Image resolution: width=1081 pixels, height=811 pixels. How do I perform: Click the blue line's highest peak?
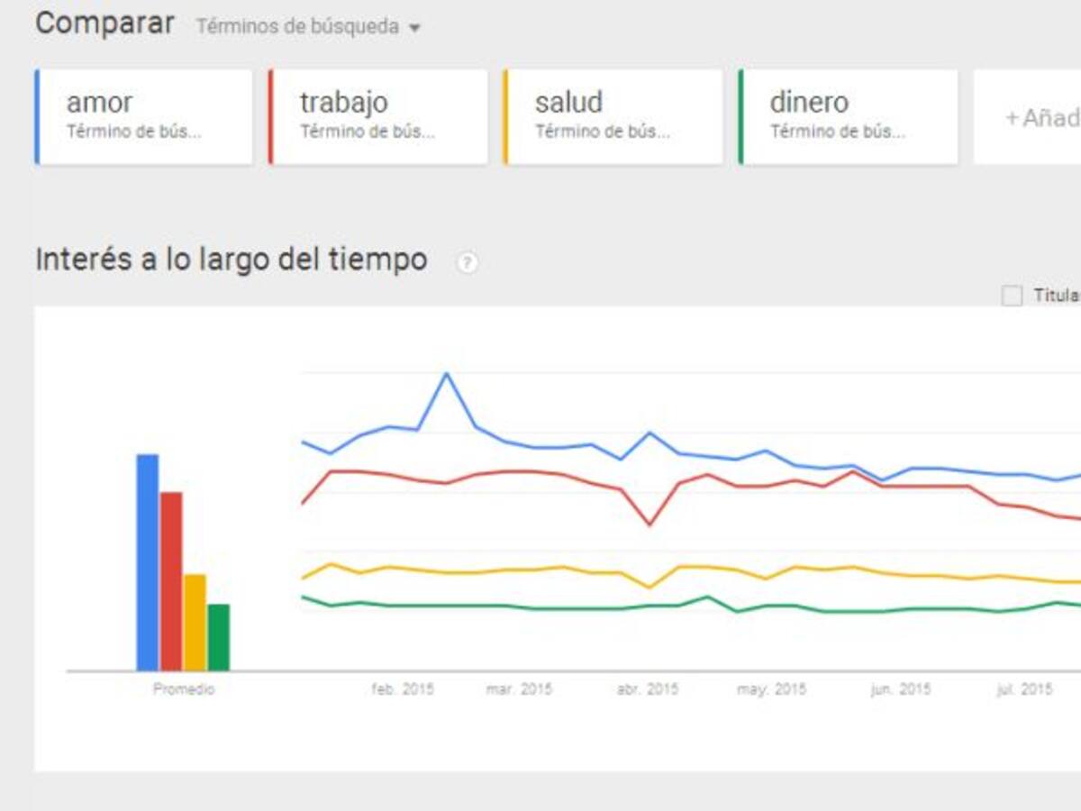(x=446, y=373)
